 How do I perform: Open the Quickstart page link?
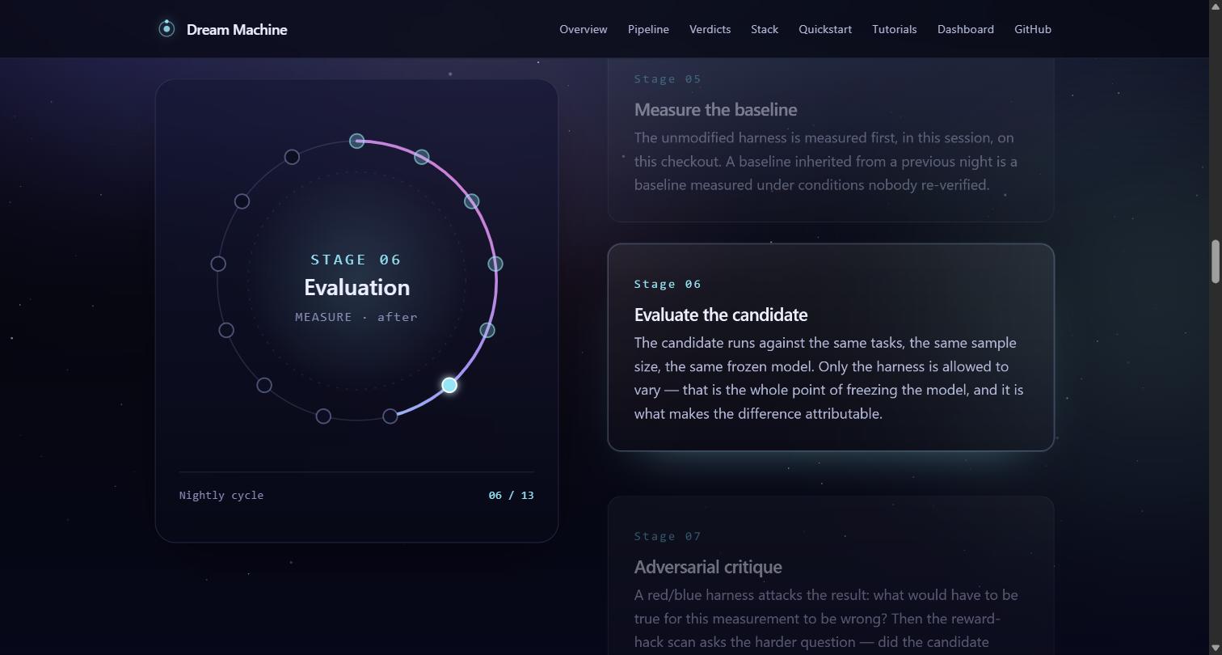(x=825, y=29)
